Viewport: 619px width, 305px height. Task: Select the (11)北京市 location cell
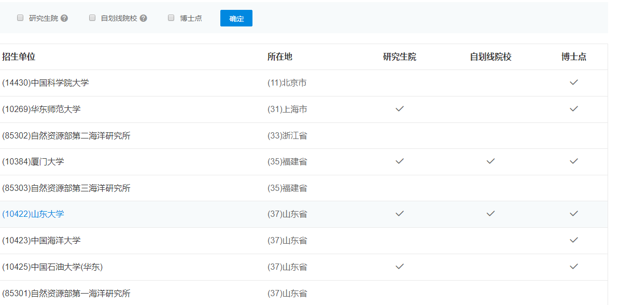pos(286,82)
